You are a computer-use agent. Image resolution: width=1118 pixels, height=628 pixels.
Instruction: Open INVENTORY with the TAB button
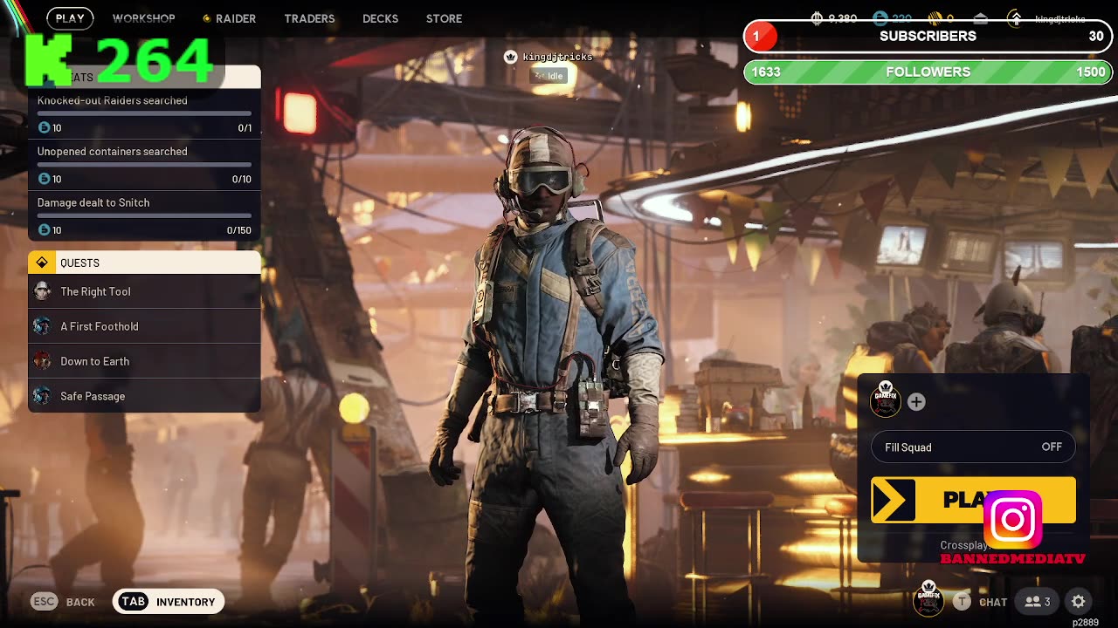coord(169,602)
